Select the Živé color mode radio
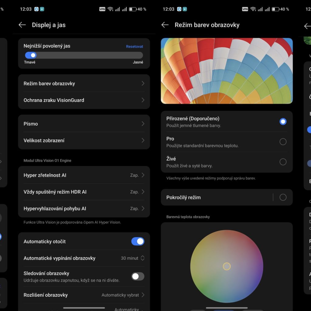This screenshot has width=311, height=311. point(283,162)
